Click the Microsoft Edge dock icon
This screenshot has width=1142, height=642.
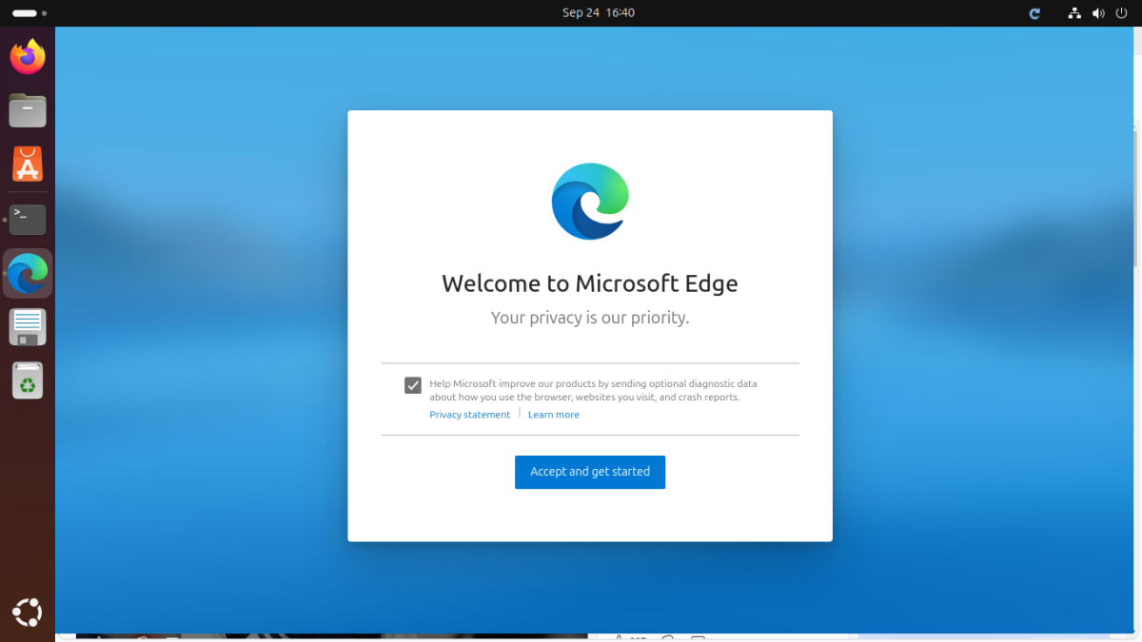28,274
